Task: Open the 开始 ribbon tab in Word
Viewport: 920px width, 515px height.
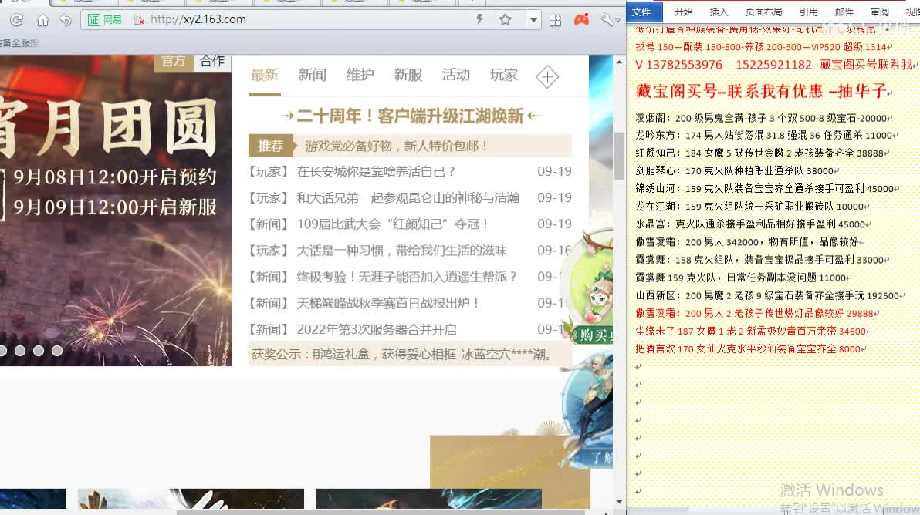Action: [684, 12]
